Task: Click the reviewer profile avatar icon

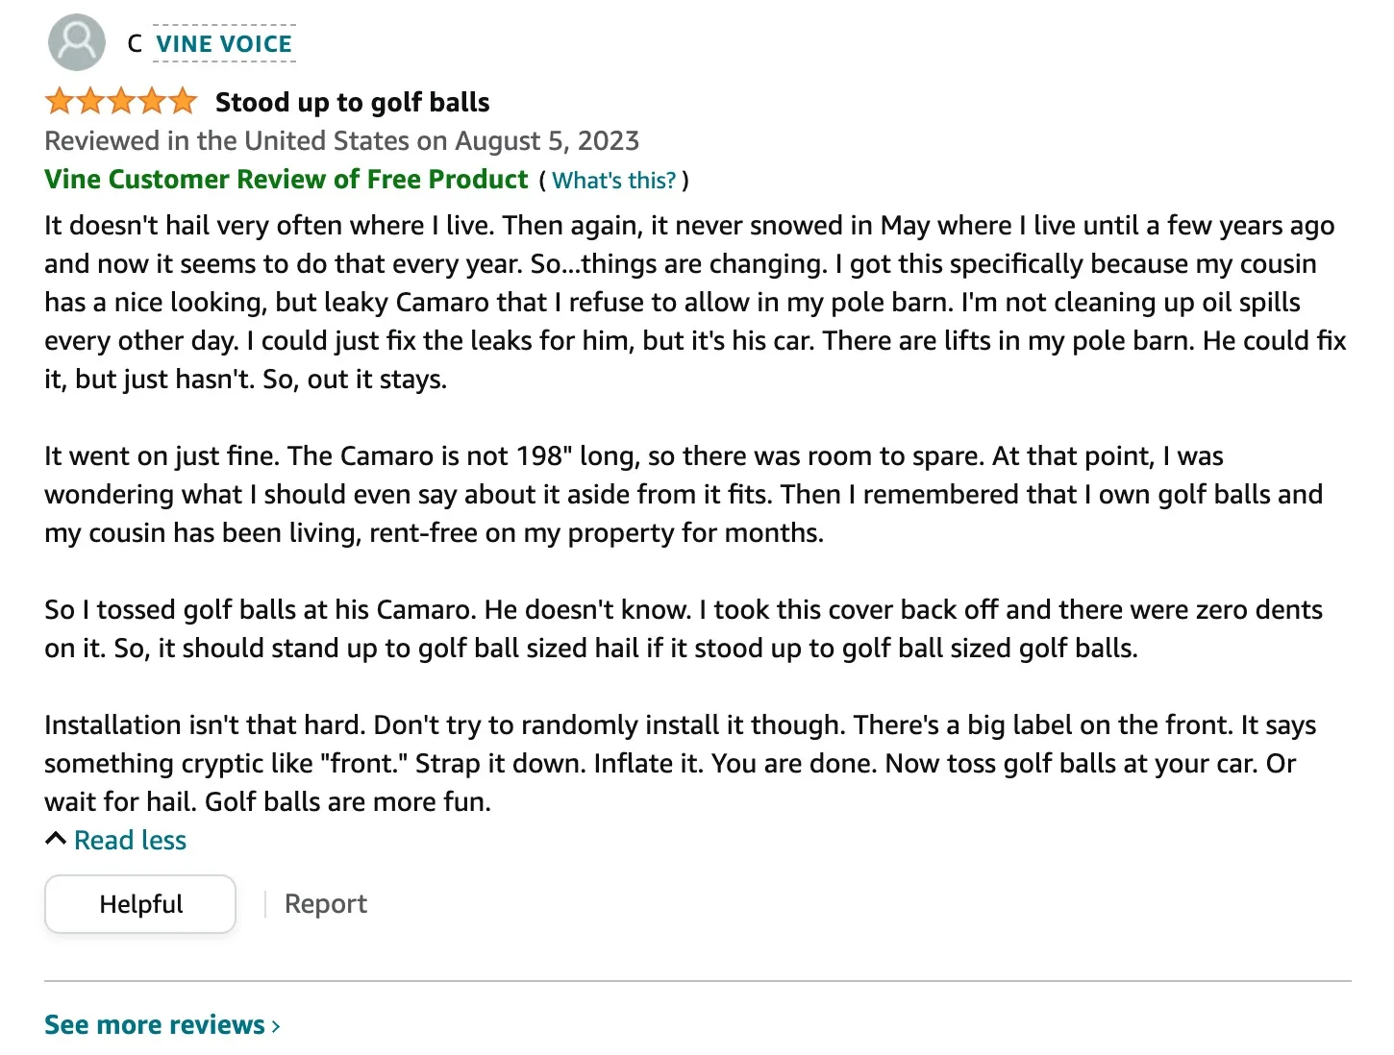Action: (x=76, y=42)
